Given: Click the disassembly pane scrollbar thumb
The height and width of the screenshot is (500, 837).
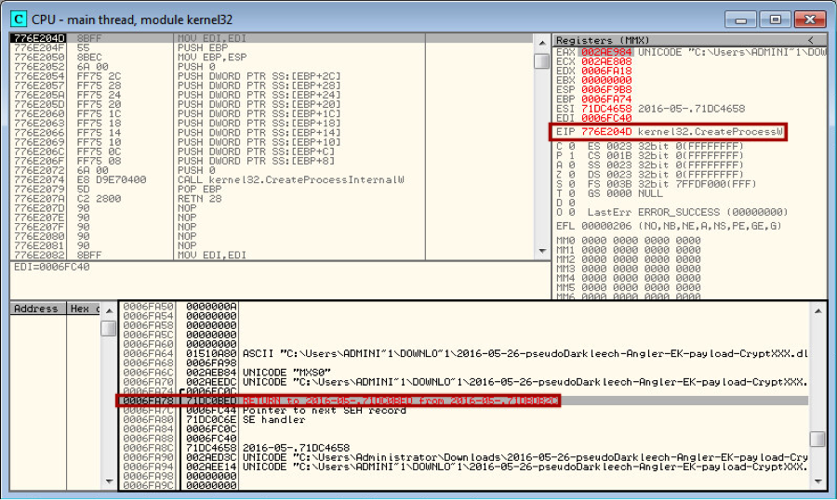Looking at the screenshot, I should (x=541, y=61).
